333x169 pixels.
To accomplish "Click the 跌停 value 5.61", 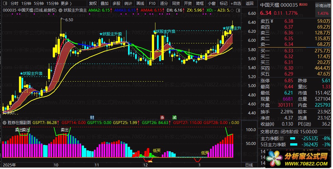I will (326, 81).
